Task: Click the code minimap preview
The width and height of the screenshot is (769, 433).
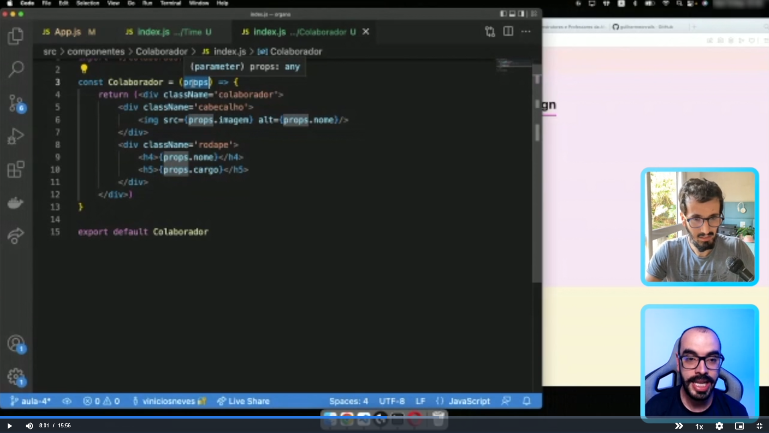Action: pos(514,65)
